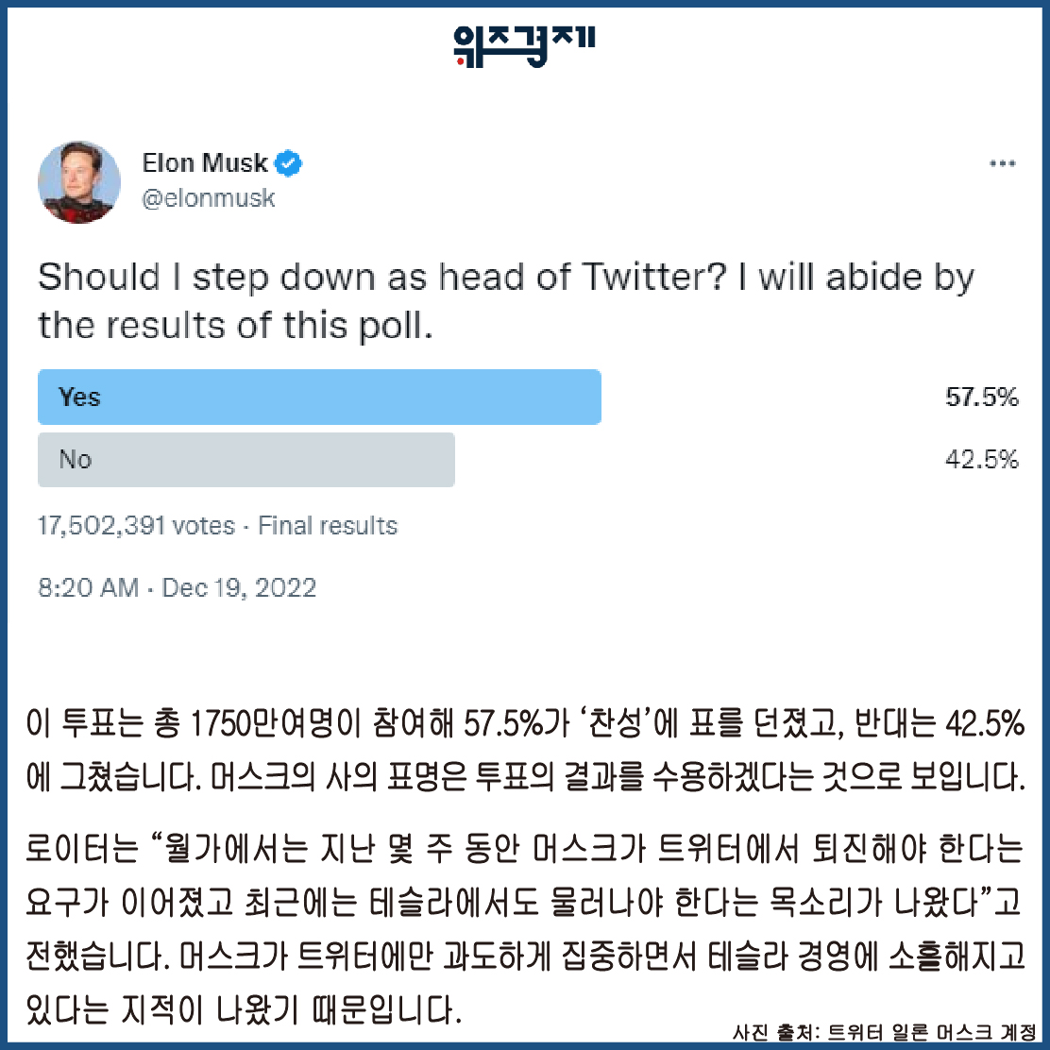This screenshot has height=1050, width=1050.
Task: Click the Final results label
Action: (x=328, y=526)
